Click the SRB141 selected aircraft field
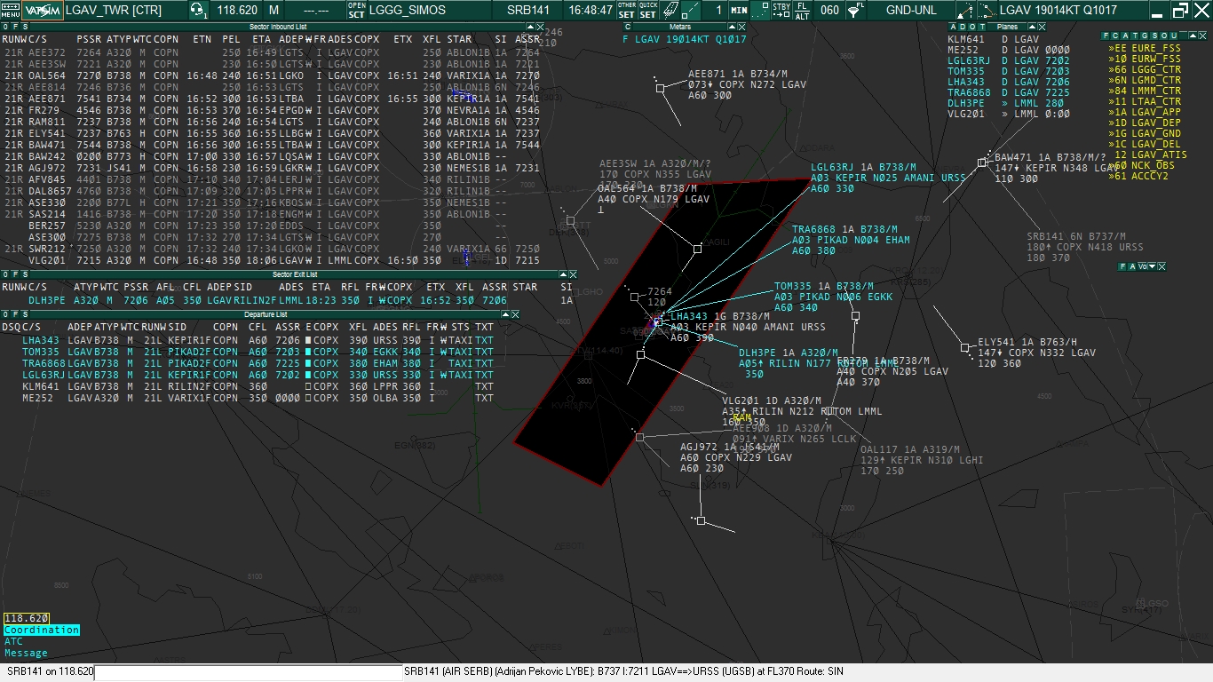This screenshot has width=1213, height=682. pos(527,11)
